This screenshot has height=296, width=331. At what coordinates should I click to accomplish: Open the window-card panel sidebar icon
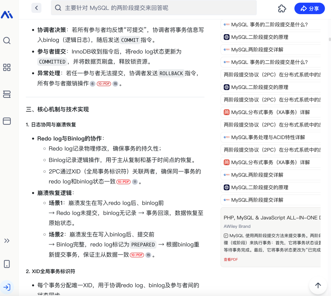[7, 121]
